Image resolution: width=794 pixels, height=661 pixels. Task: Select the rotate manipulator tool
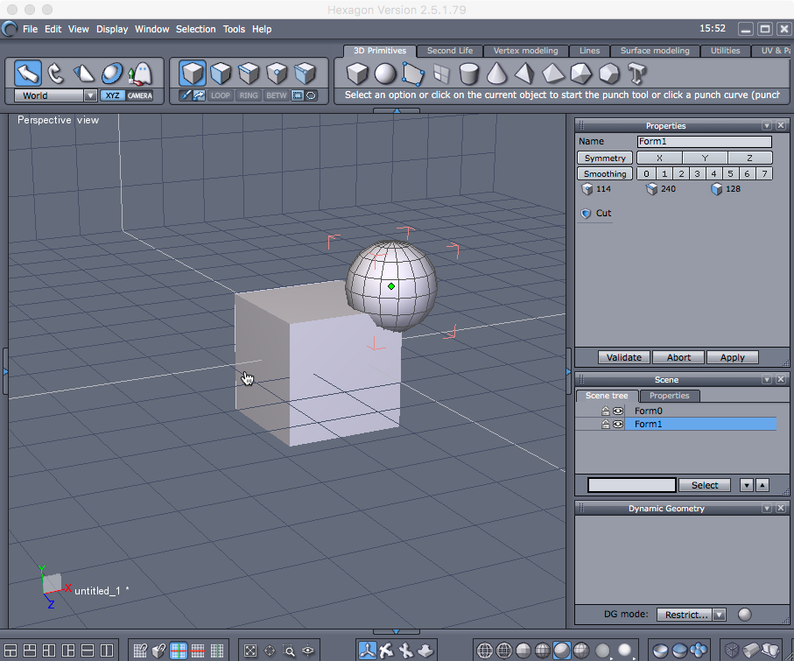(56, 73)
